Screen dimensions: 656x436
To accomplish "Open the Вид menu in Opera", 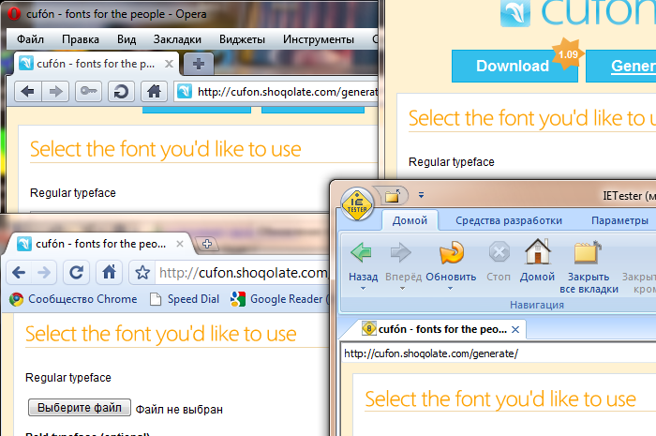I will [127, 39].
